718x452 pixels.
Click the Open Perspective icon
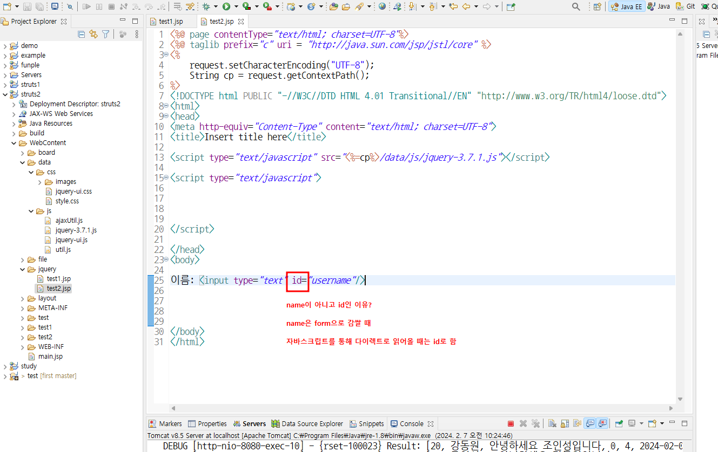pyautogui.click(x=597, y=6)
